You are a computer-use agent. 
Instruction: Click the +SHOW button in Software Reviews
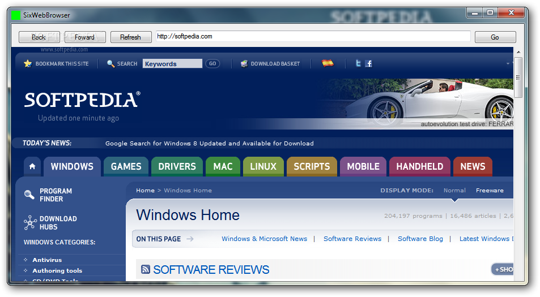503,269
